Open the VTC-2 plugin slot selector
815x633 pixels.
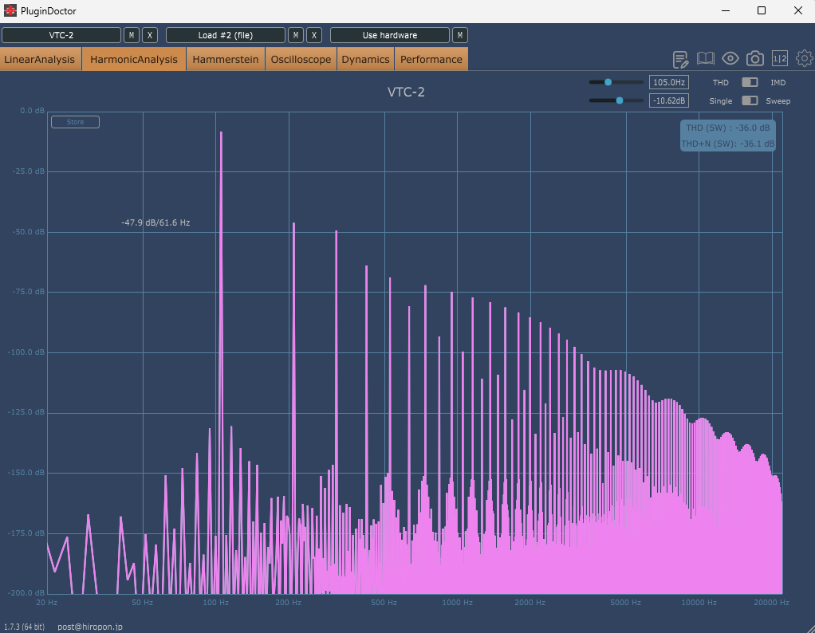click(61, 35)
